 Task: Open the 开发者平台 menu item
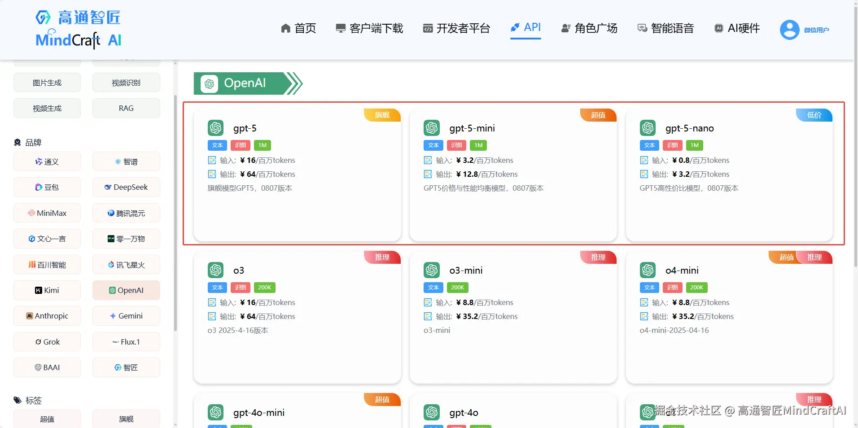(x=456, y=28)
